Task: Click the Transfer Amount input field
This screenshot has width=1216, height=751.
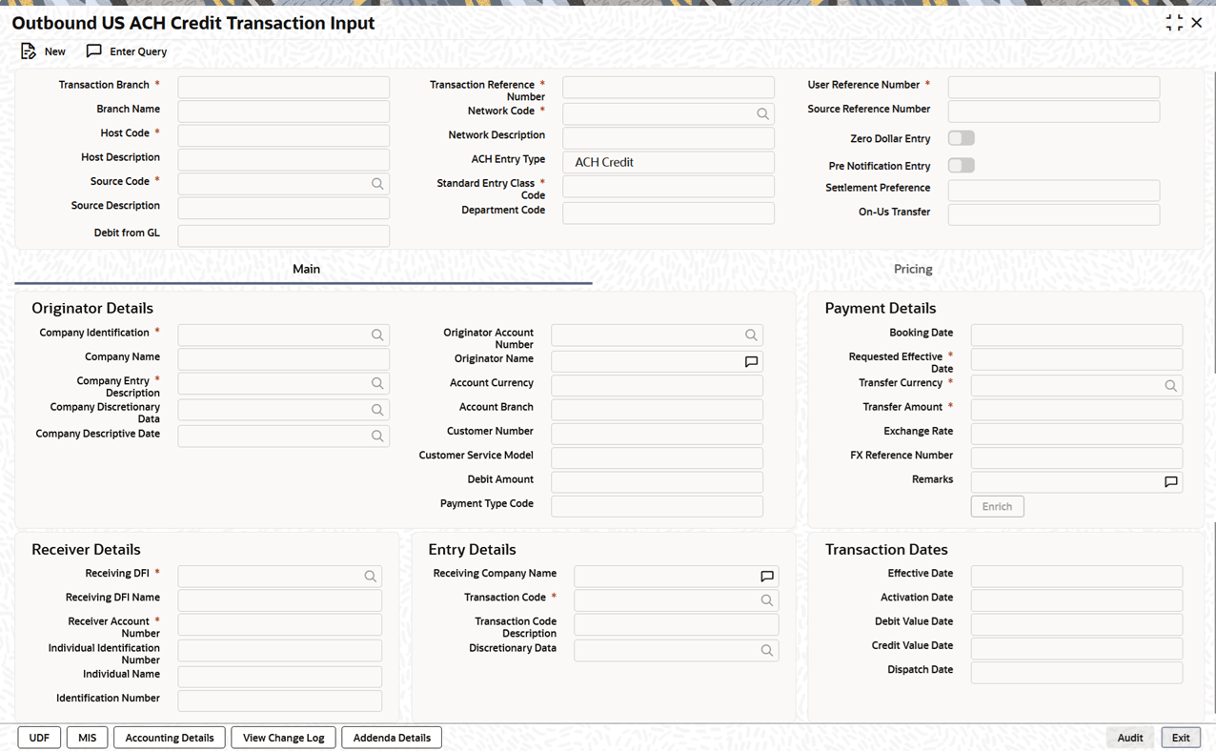Action: pyautogui.click(x=1077, y=410)
